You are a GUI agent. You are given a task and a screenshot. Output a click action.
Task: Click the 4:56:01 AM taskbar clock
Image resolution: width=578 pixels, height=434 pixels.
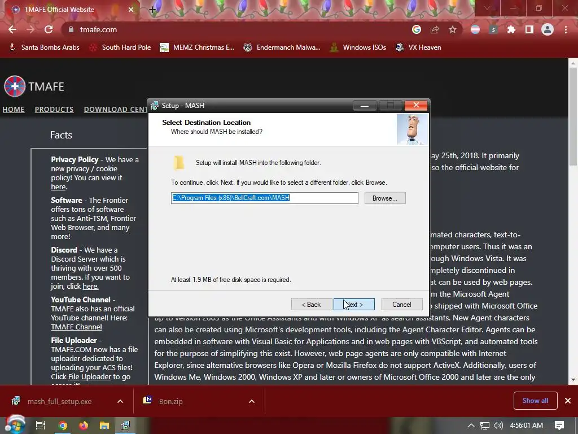(527, 426)
